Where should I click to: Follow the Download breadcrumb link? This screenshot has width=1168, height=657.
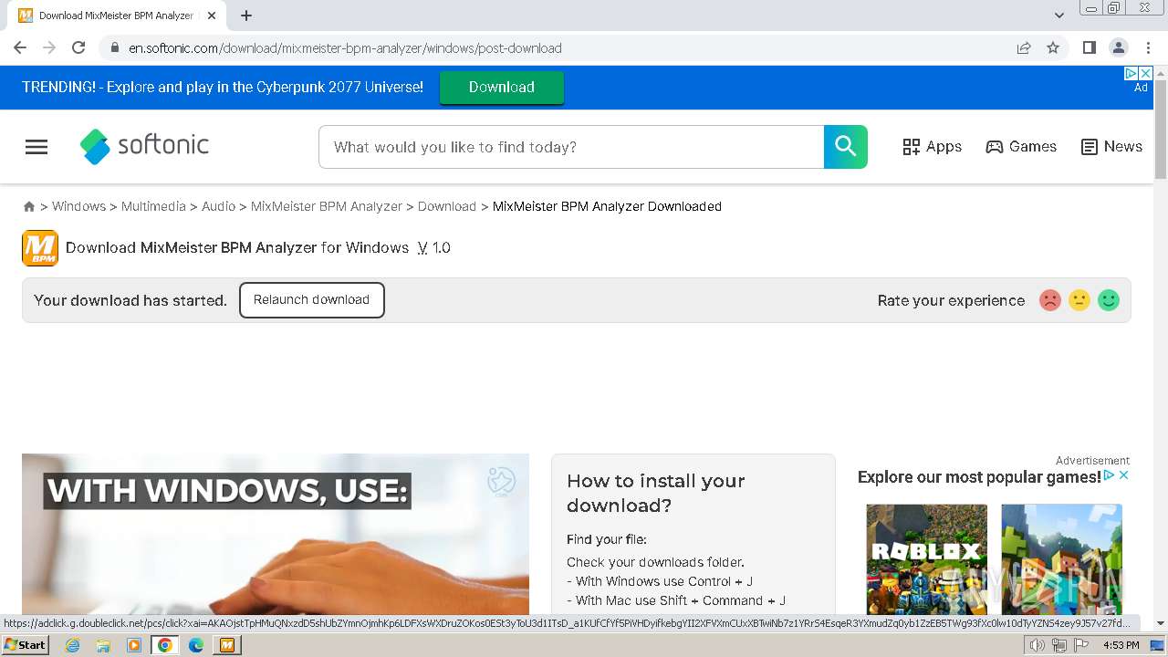(x=447, y=207)
